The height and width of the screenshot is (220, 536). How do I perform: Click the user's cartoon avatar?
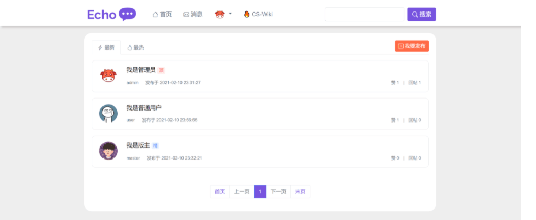[108, 114]
